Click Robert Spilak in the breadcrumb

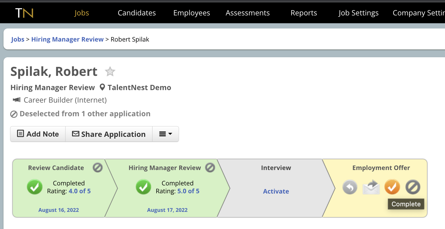click(x=130, y=39)
